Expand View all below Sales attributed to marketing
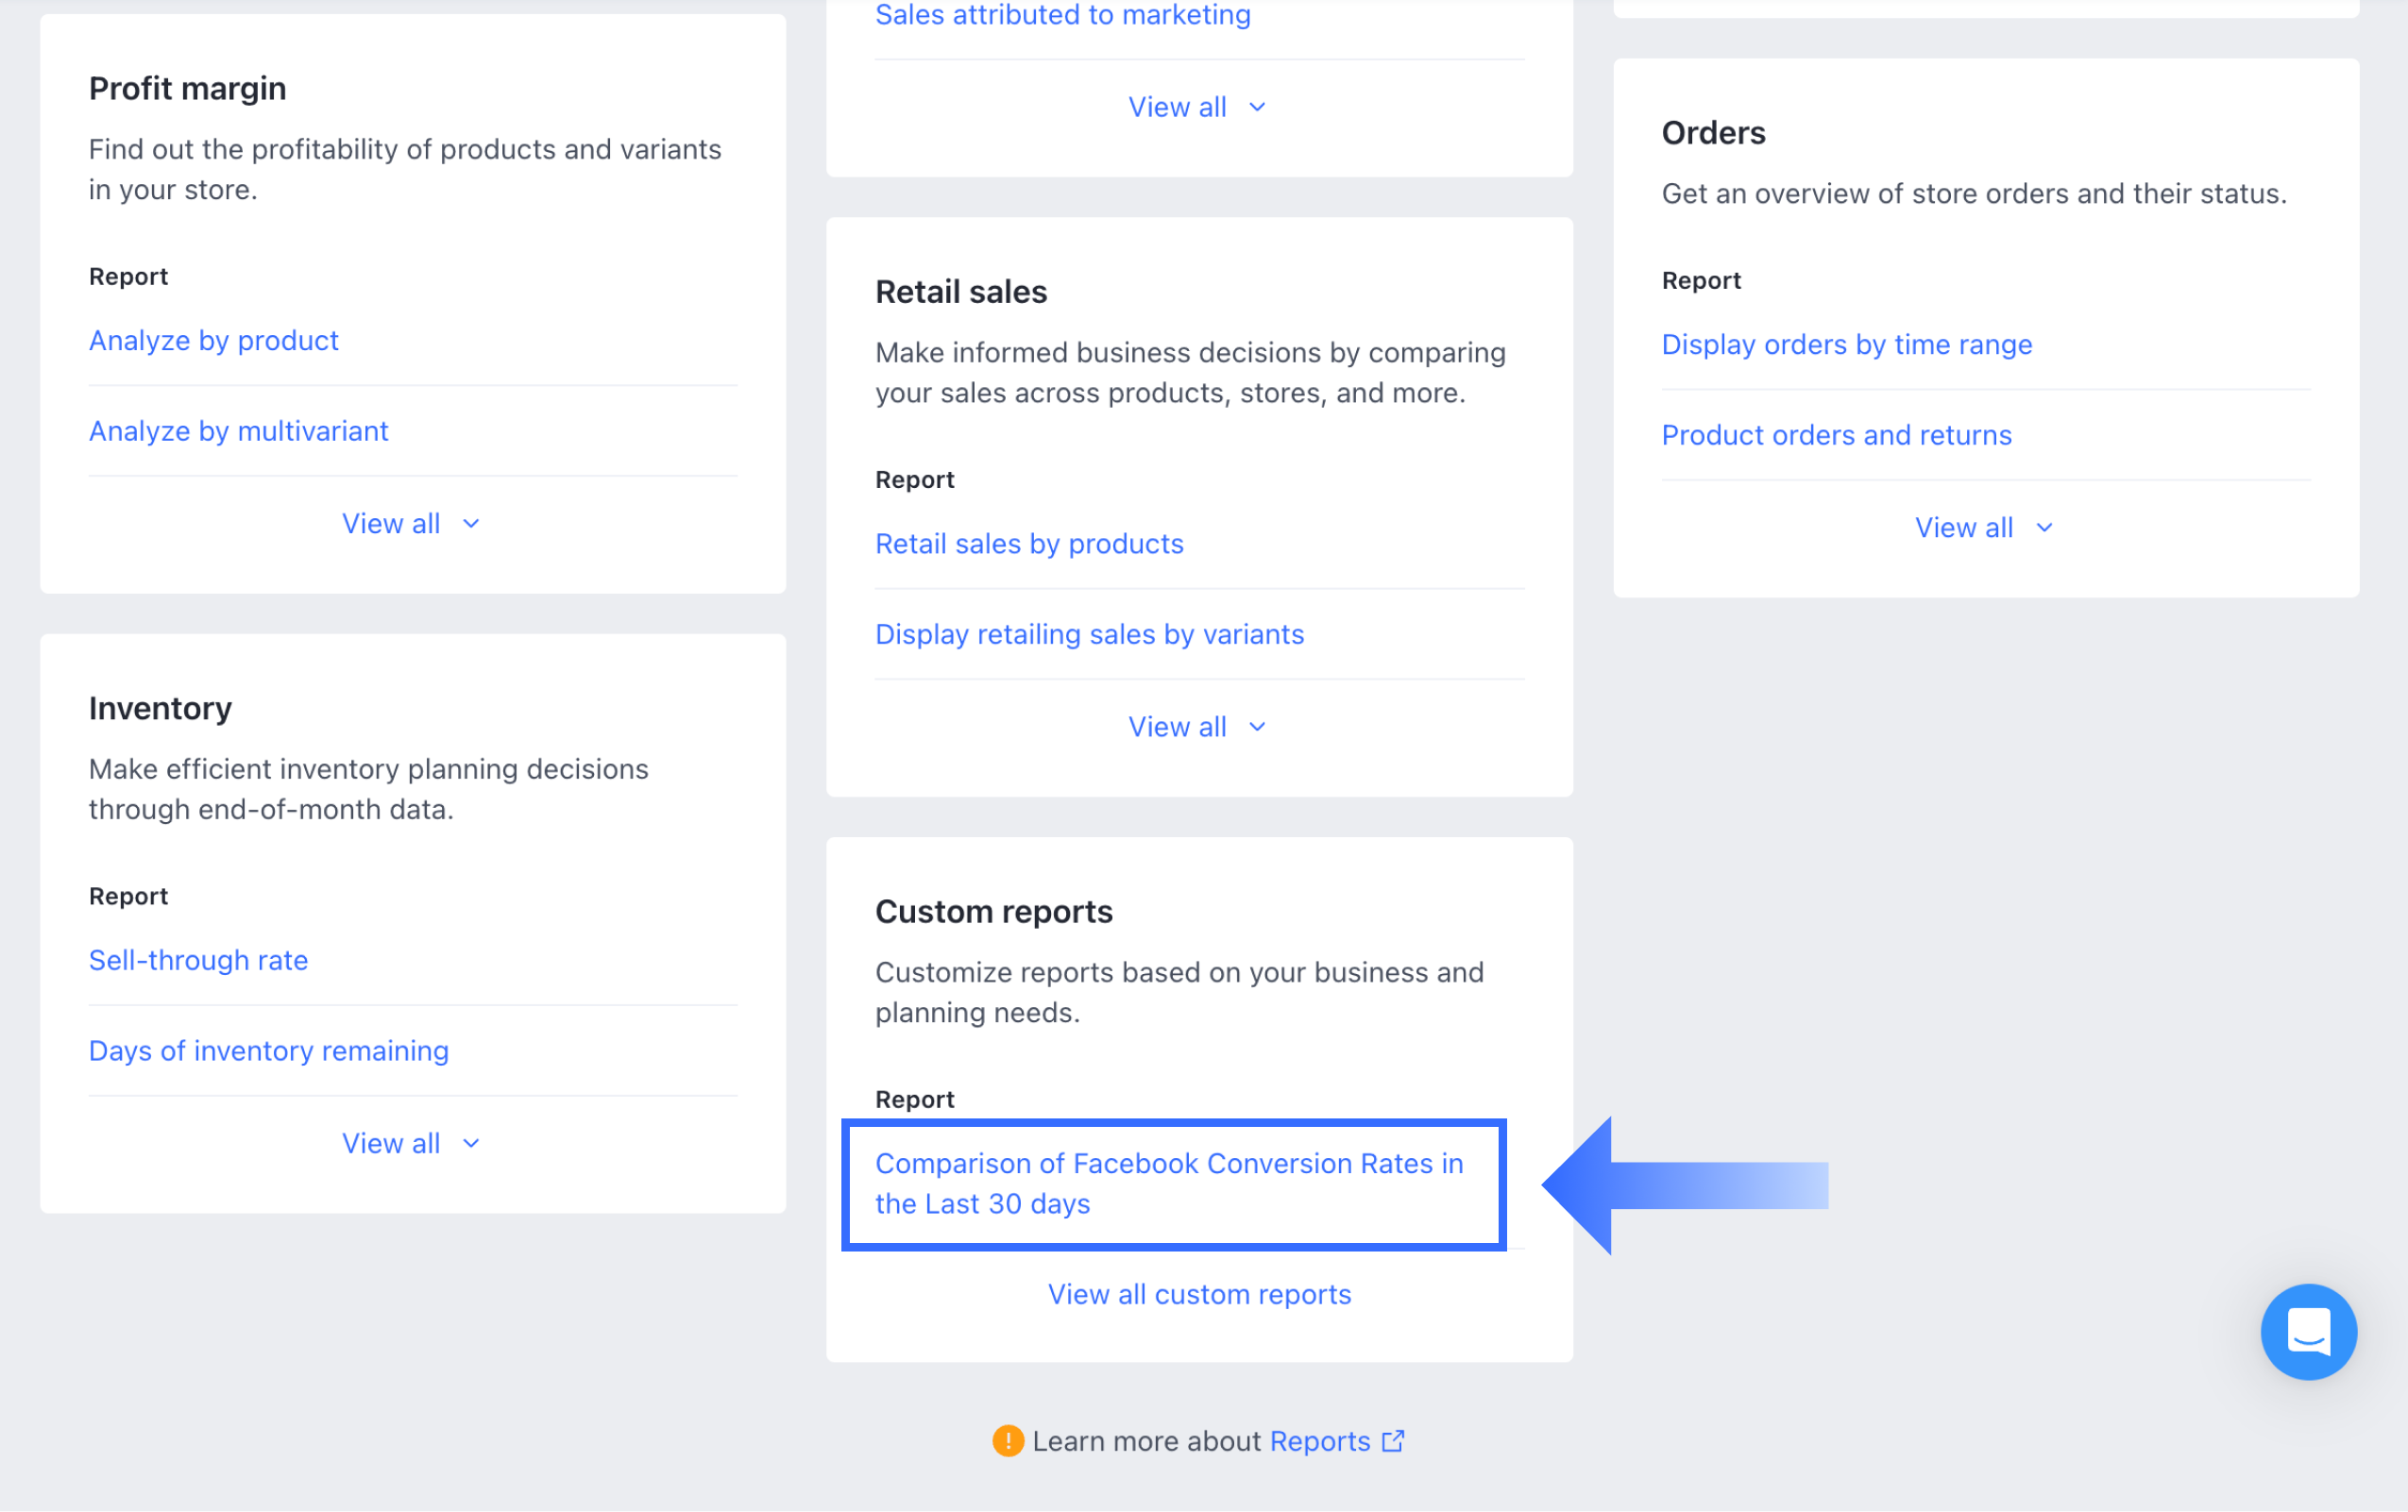 pos(1197,107)
